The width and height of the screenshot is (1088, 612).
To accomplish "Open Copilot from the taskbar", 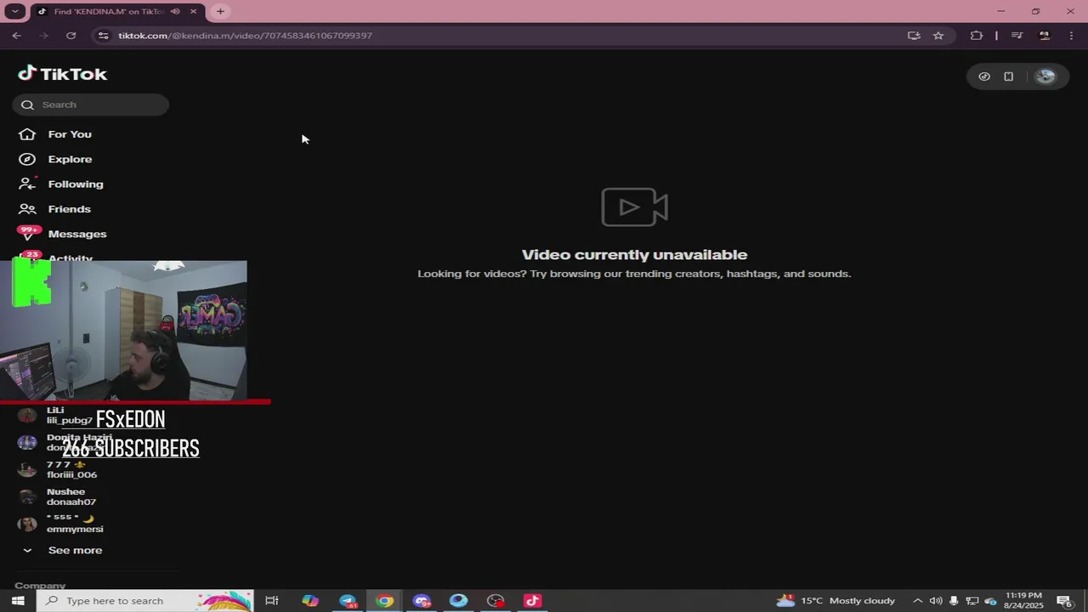I will (x=310, y=601).
